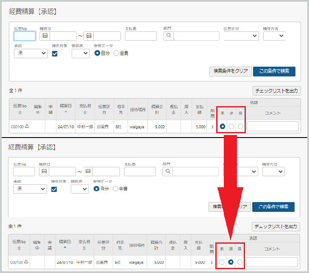Open the 承認 dropdown showing 未 in upper form
This screenshot has width=309, height=273.
tap(31, 53)
